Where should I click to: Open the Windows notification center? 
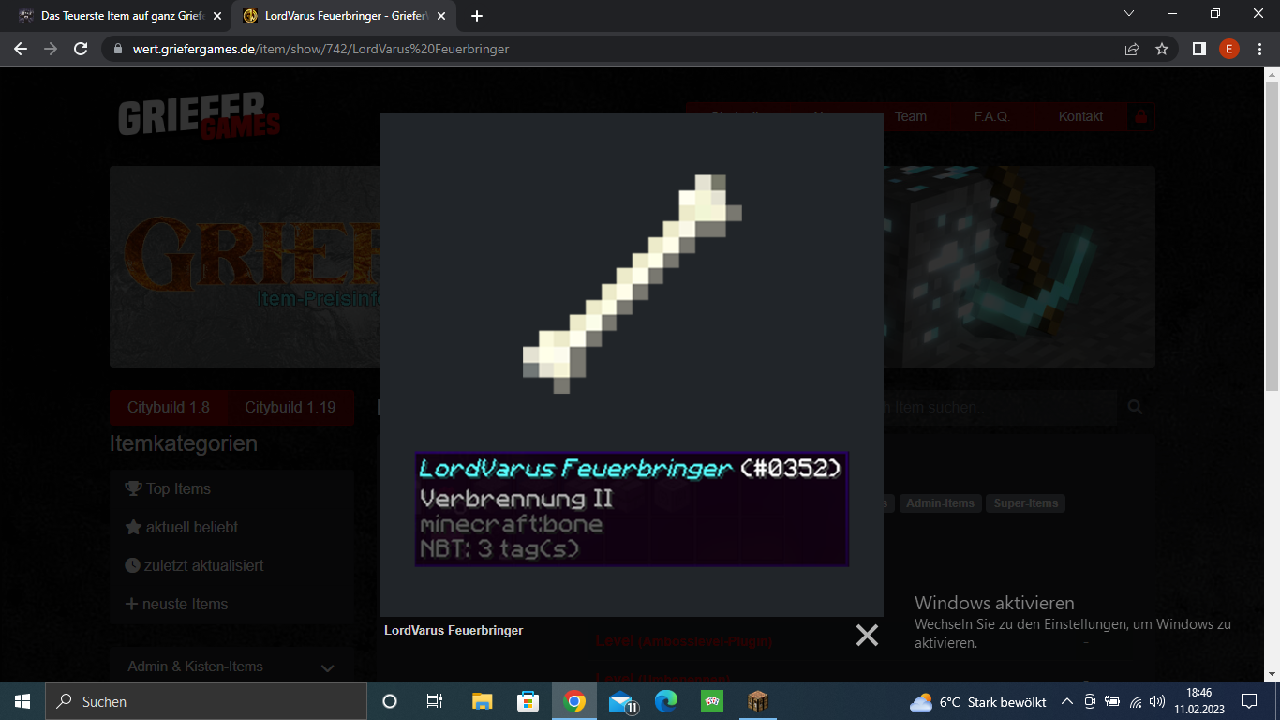pyautogui.click(x=1249, y=701)
